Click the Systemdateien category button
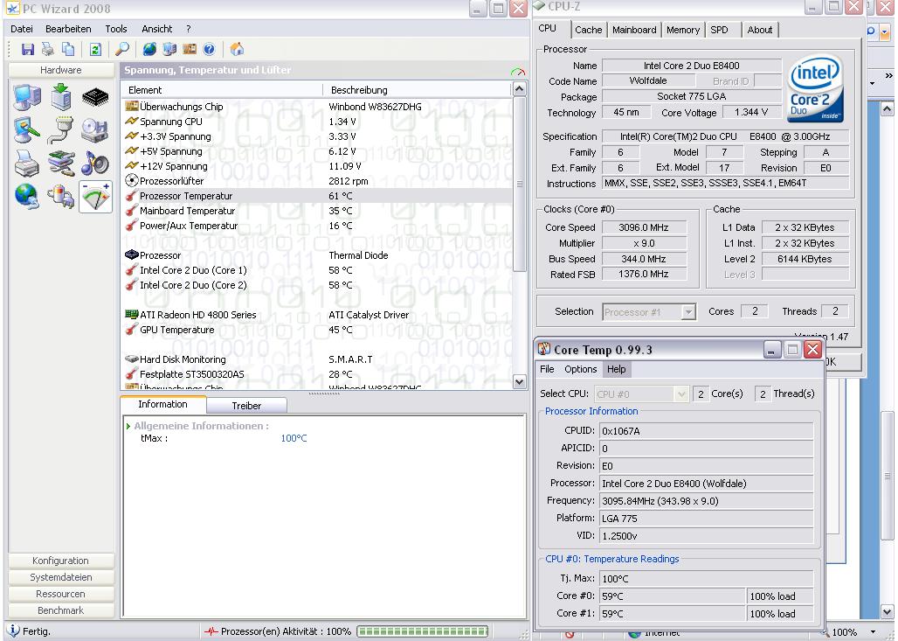898x641 pixels. click(61, 577)
